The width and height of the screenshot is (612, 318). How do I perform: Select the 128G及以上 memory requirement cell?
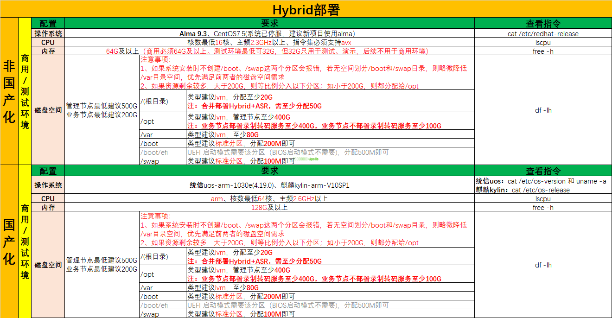[x=269, y=207]
